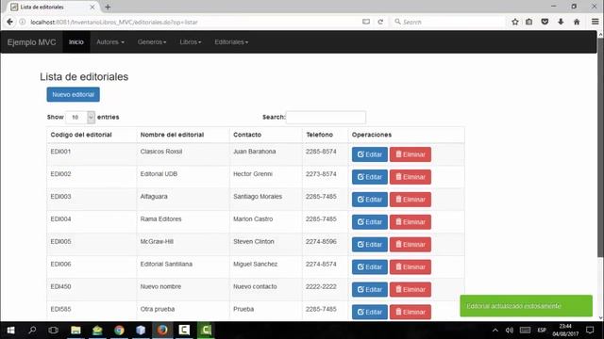Open the Generos dropdown menu
The width and height of the screenshot is (604, 339).
point(152,41)
